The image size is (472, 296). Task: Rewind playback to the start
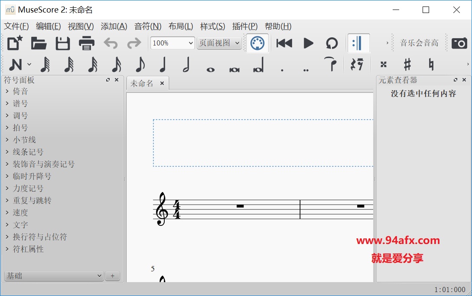click(x=284, y=43)
